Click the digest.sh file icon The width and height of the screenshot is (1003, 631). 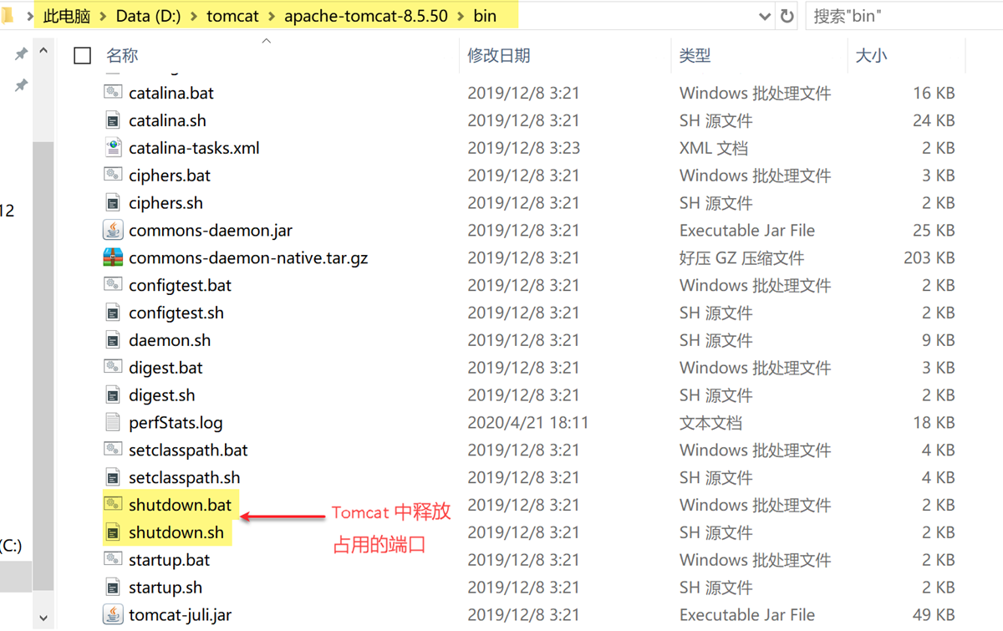(113, 395)
